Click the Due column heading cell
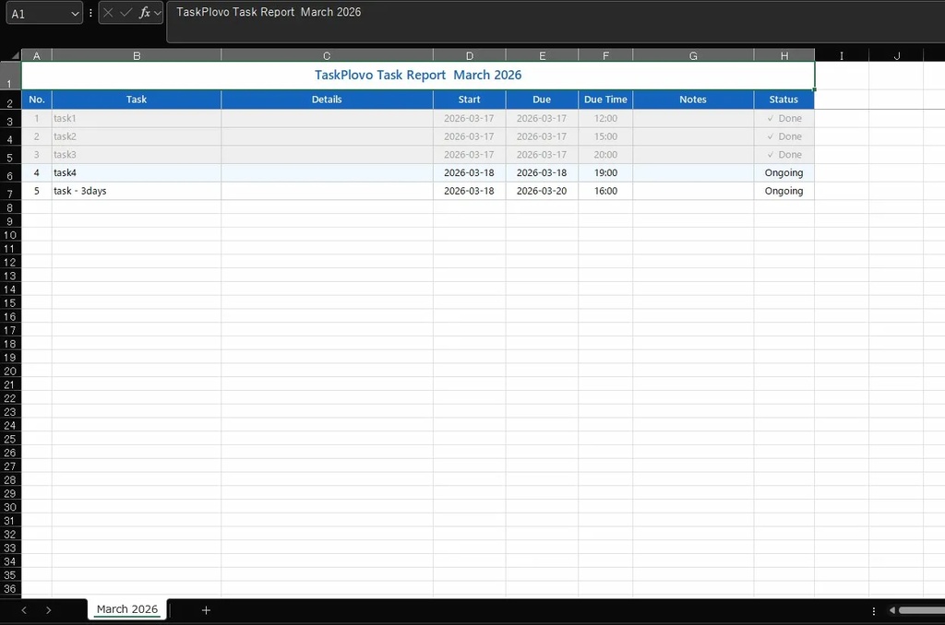This screenshot has height=625, width=945. pos(542,100)
